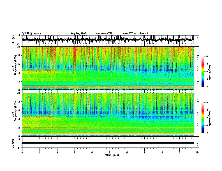Click the ch.2 color bar log(PSD) unit label
Image resolution: width=222 pixels, height=171 pixels.
(x=210, y=119)
